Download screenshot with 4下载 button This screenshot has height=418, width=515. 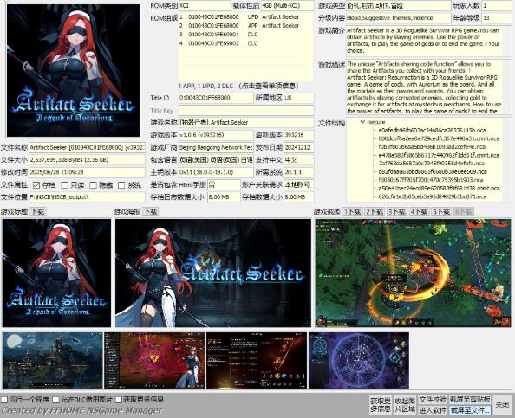click(420, 212)
